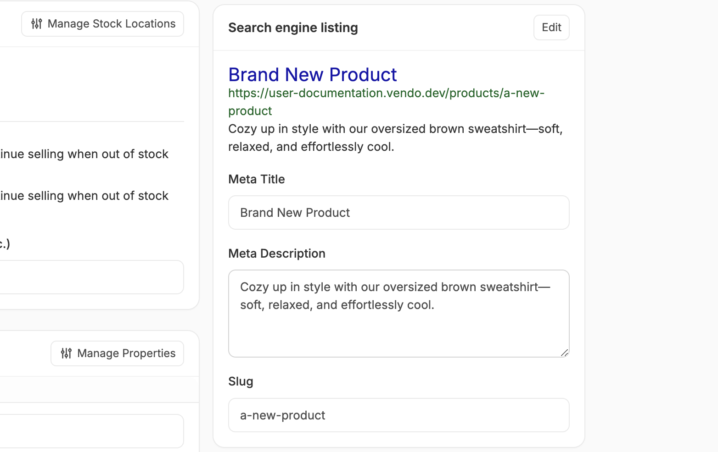Screen dimensions: 718x452
Task: Open the Manage Properties button label
Action: 126,353
